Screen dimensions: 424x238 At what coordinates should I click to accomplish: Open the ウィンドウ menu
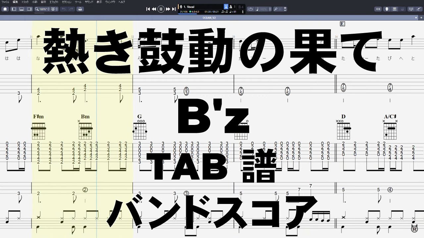(110, 2)
